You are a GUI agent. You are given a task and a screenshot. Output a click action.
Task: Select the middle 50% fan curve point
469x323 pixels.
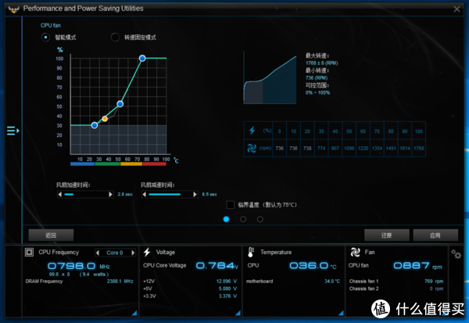(120, 104)
